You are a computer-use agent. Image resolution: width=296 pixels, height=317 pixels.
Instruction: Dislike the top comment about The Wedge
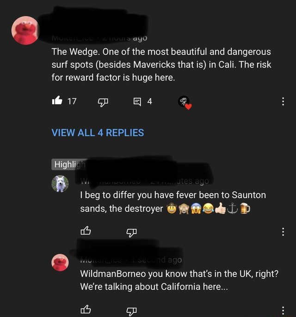click(103, 102)
